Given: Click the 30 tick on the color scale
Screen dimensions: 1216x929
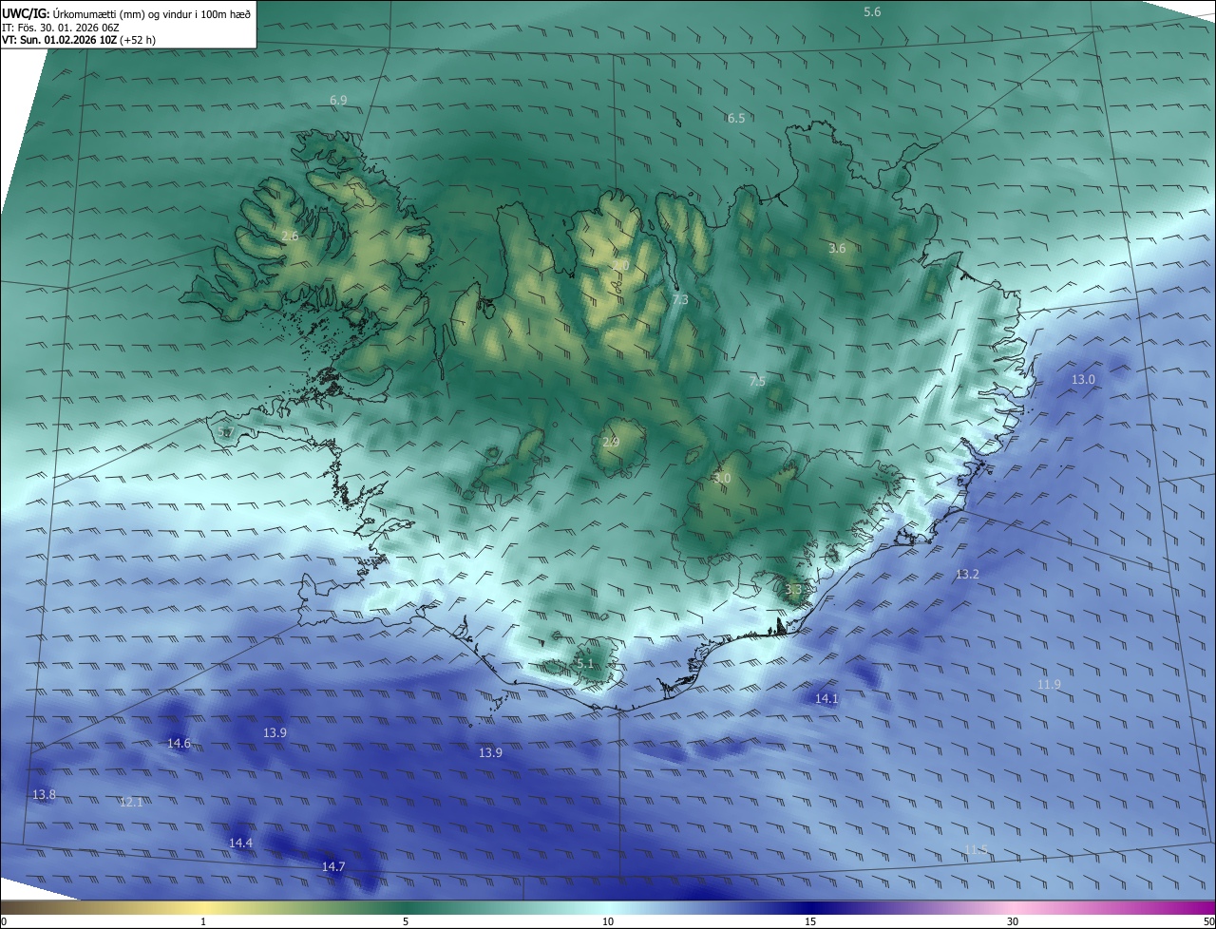Looking at the screenshot, I should coord(1013,921).
